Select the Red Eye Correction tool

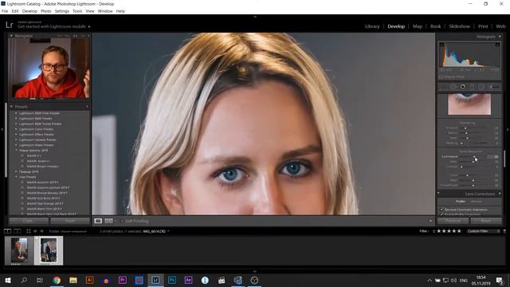462,87
